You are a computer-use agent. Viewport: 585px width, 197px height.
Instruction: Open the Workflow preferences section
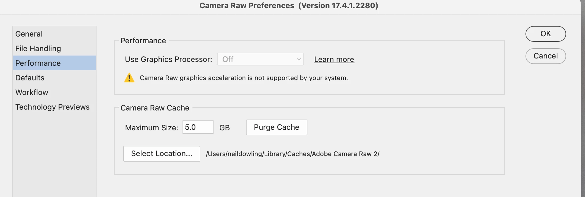32,92
